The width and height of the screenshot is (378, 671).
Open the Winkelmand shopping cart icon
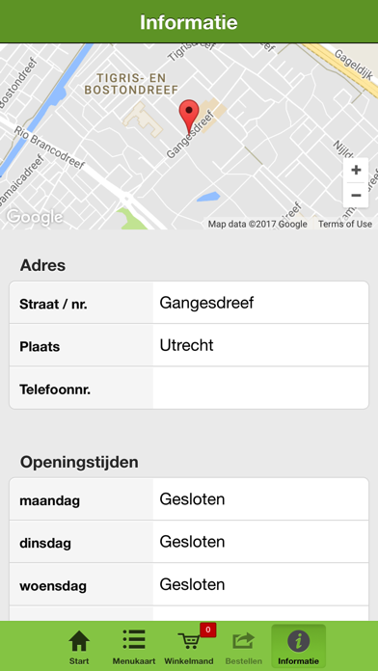tap(189, 641)
